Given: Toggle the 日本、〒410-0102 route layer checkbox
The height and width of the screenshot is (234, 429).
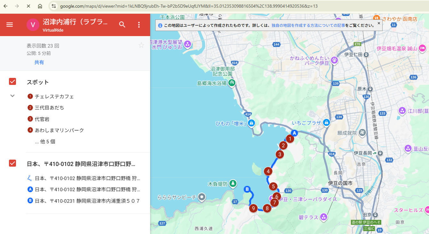Looking at the screenshot, I should pos(12,163).
